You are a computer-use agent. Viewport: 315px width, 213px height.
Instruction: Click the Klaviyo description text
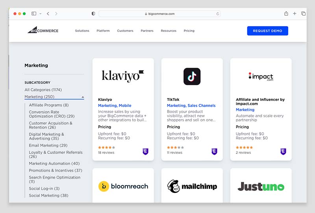(x=122, y=116)
